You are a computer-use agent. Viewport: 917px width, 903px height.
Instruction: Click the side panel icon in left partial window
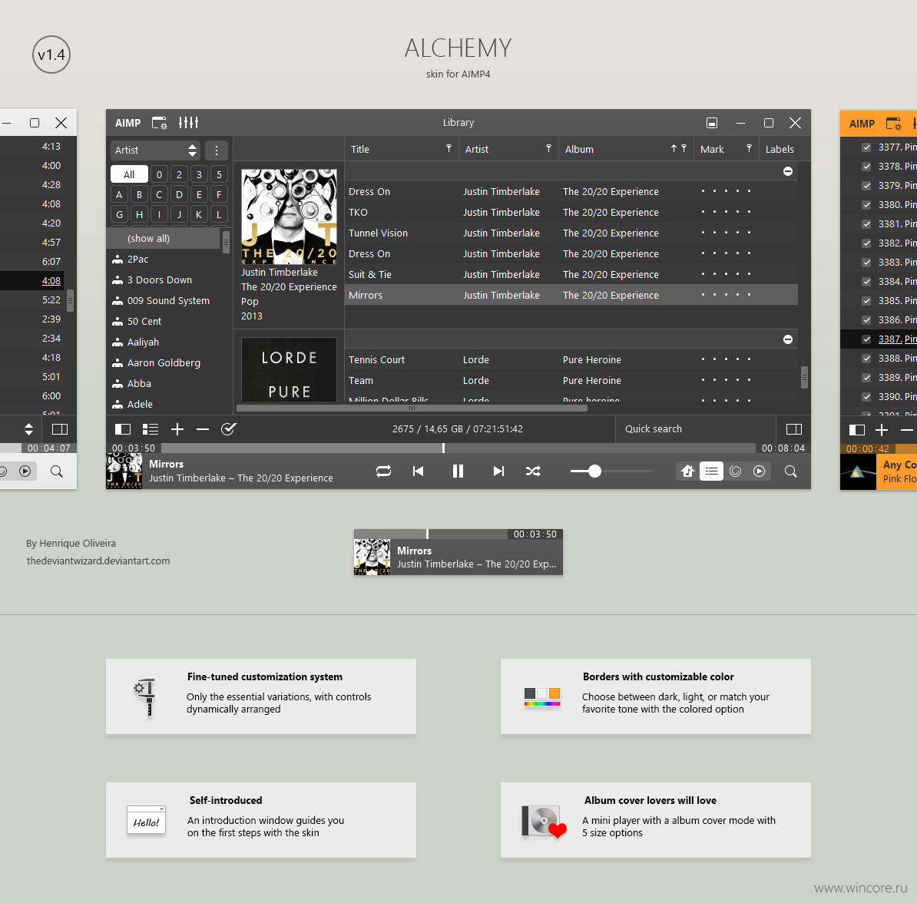point(60,429)
